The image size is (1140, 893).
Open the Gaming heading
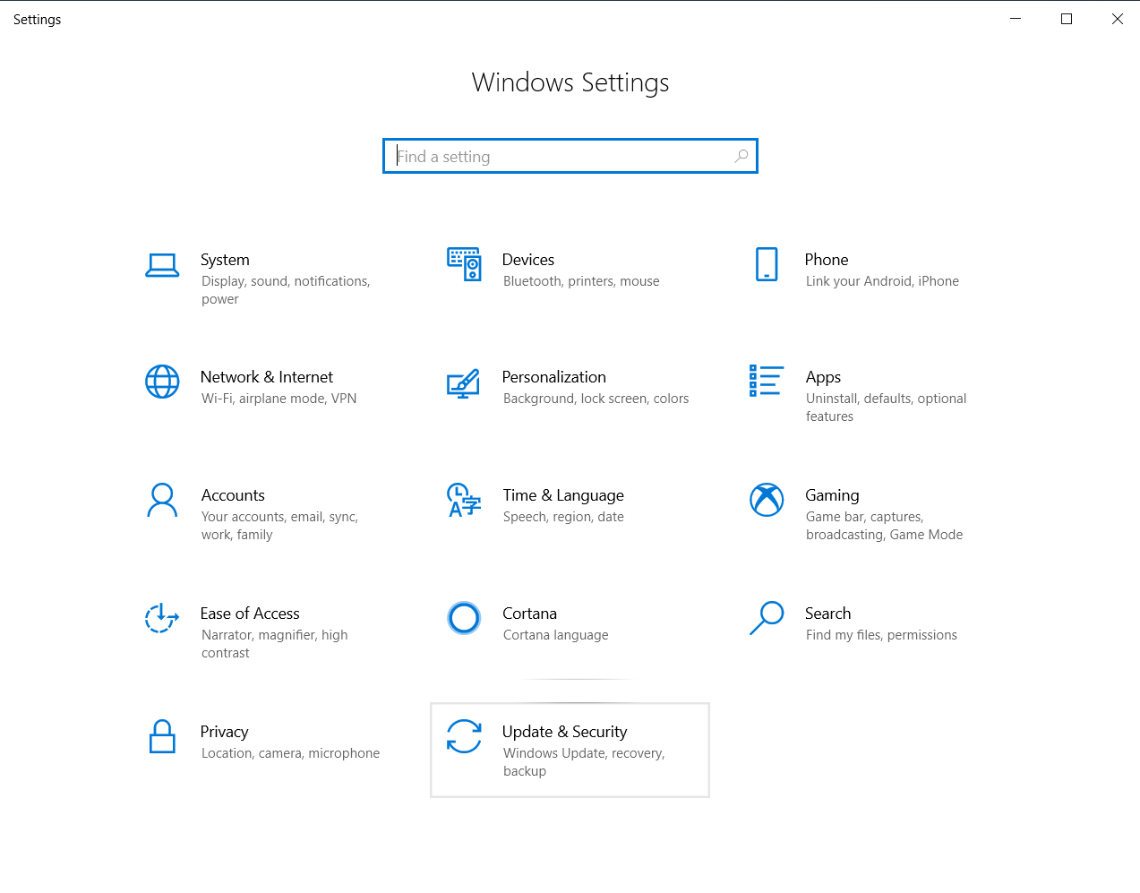pyautogui.click(x=832, y=495)
